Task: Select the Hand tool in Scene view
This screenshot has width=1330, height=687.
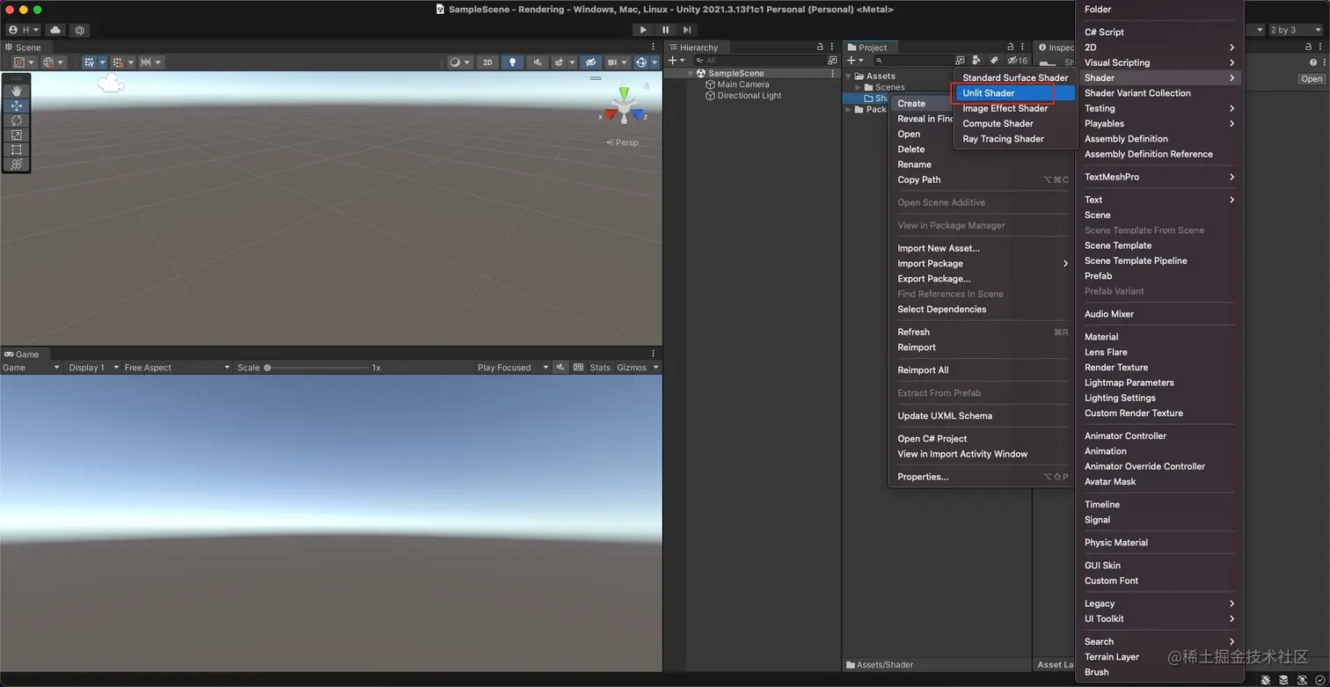Action: coord(16,91)
